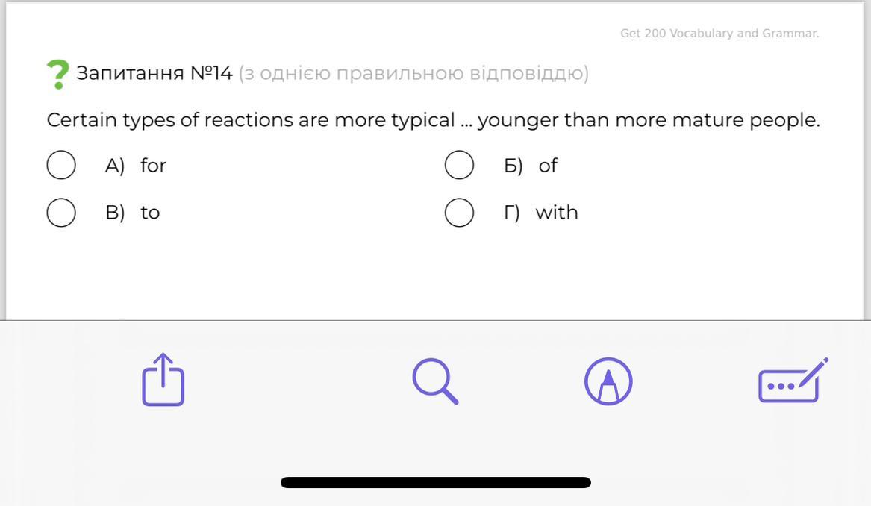Image resolution: width=871 pixels, height=506 pixels.
Task: Click the "Г)" option letter label
Action: (512, 213)
